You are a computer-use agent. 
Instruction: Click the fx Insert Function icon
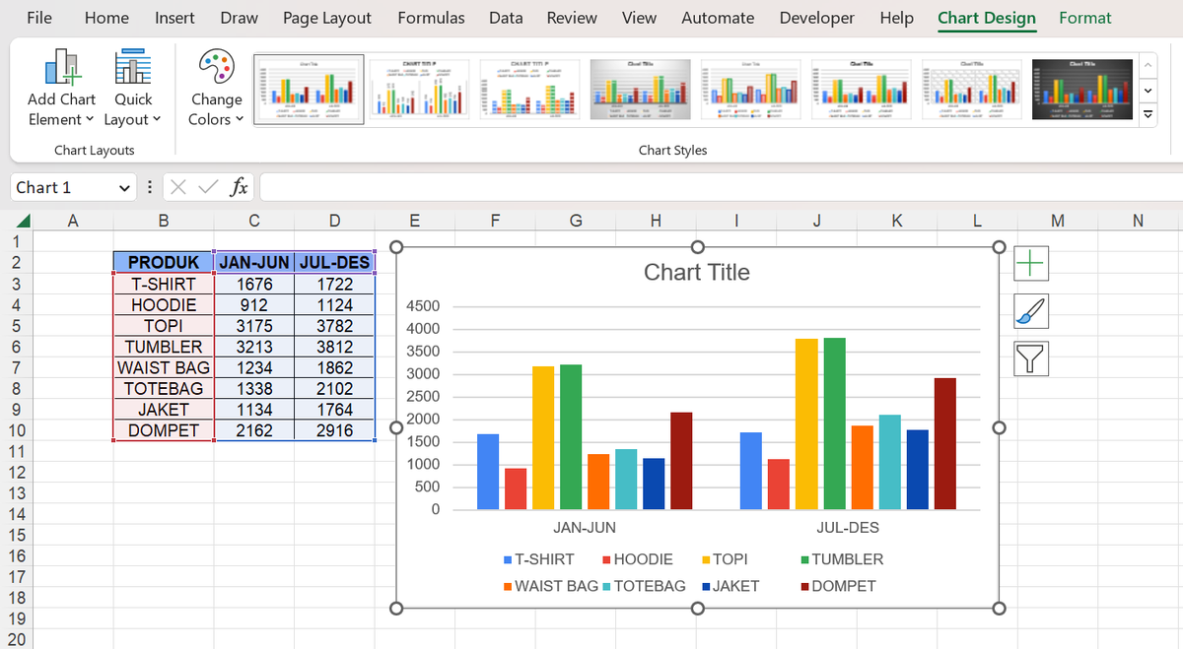point(239,187)
